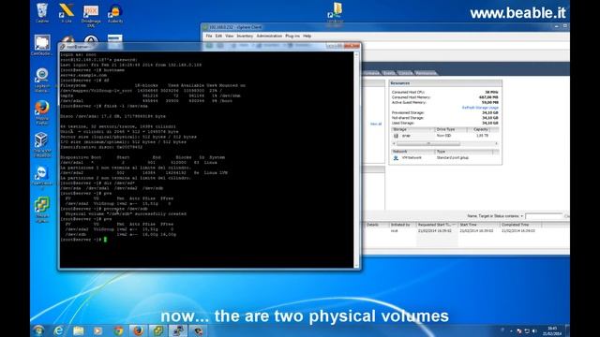Click the Resources panel header
Screen dimensions: 600x337
pyautogui.click(x=445, y=83)
